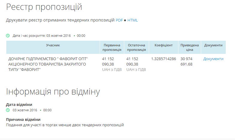Click the clock icon under Дата відміни
This screenshot has width=235, height=140.
(8, 110)
